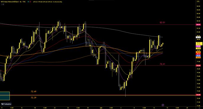The image size is (203, 109).
Task: Click the TradingView logo badge
Action: click(6, 104)
